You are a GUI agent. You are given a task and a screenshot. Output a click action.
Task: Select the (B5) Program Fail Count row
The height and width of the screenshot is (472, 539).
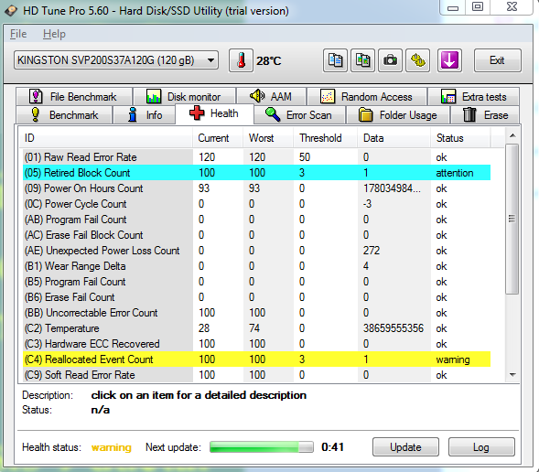click(257, 282)
